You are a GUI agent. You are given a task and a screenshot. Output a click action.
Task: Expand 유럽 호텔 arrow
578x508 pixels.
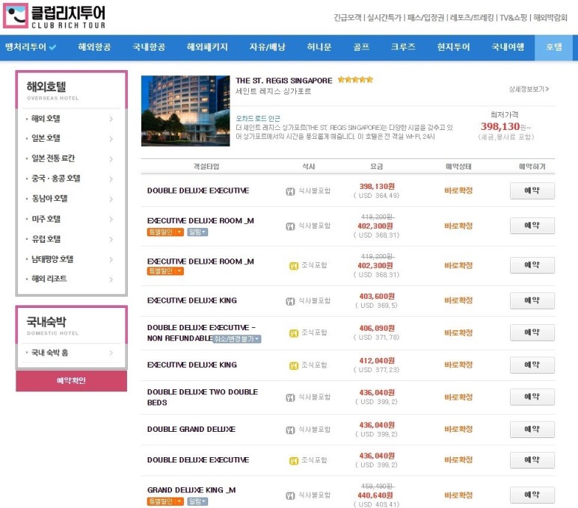pyautogui.click(x=111, y=240)
